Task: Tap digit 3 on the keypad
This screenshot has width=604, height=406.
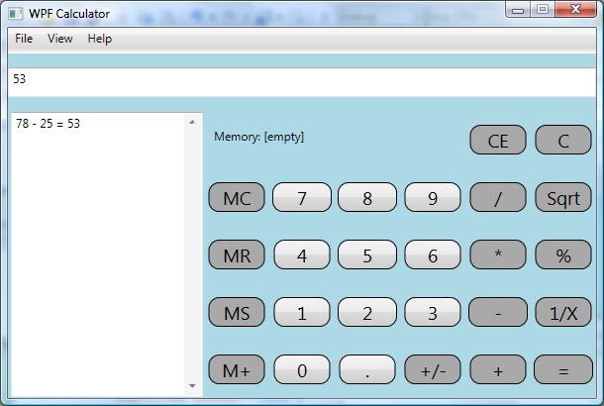Action: [x=433, y=312]
